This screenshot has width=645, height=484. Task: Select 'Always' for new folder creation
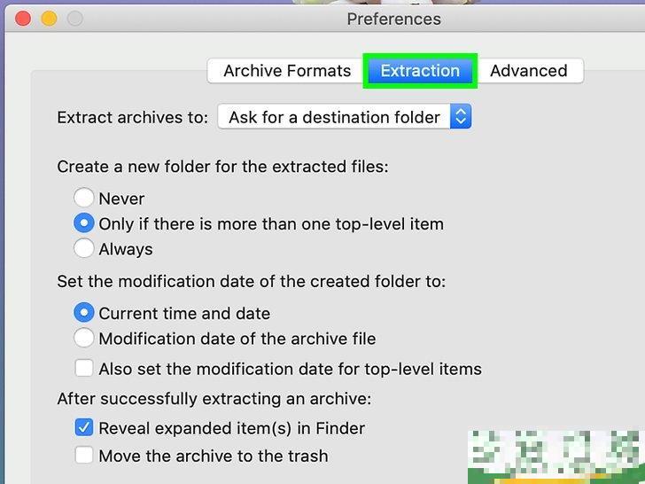(84, 248)
